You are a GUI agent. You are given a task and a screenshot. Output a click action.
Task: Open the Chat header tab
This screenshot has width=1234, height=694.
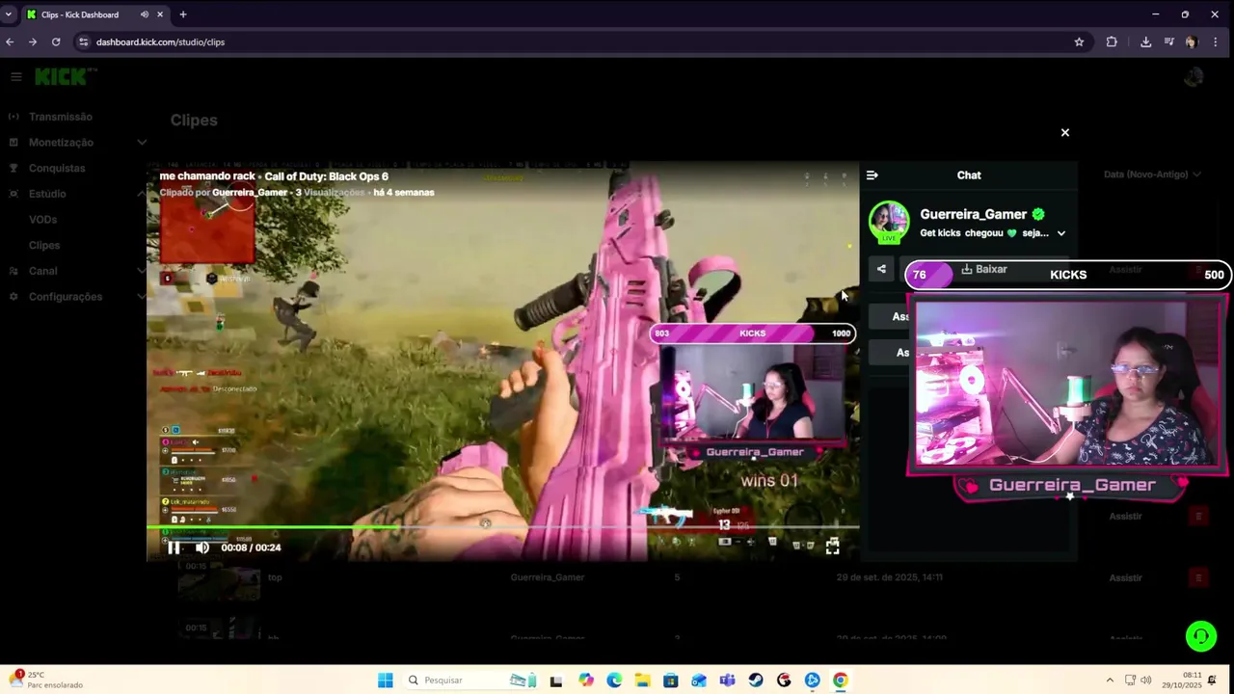coord(969,175)
